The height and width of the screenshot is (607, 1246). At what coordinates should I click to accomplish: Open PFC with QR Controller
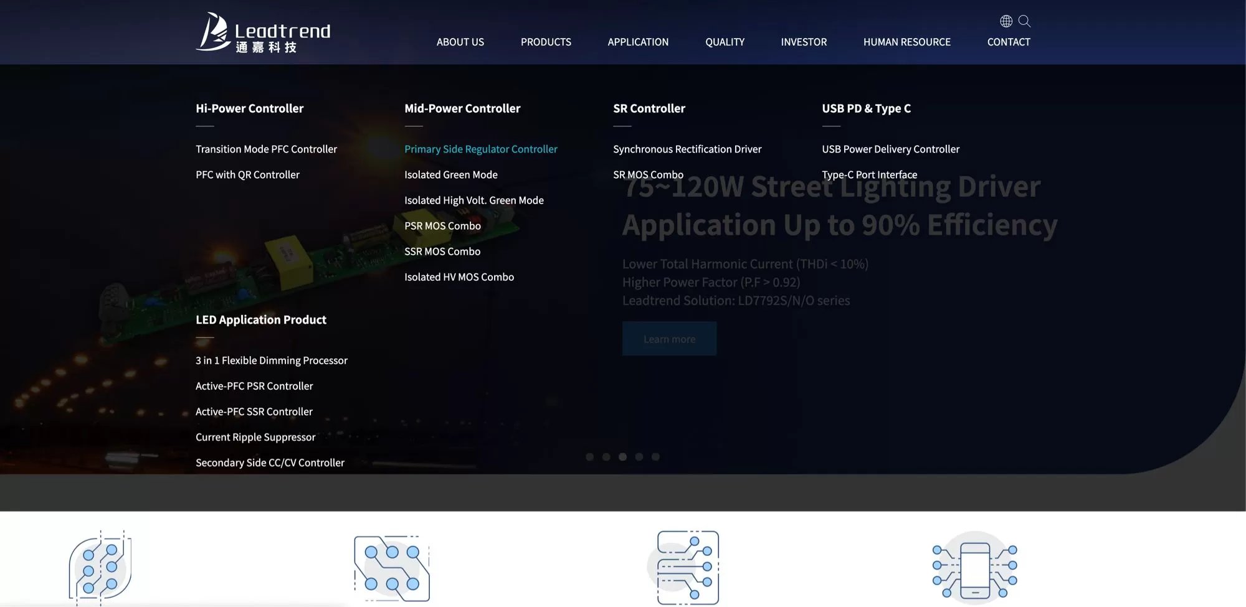click(247, 174)
